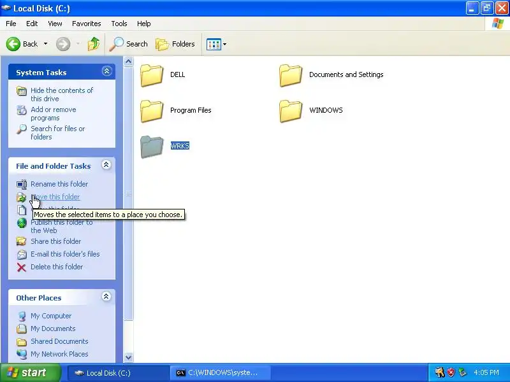Open the Back history dropdown arrow
Viewport: 510px width, 382px height.
coord(45,44)
